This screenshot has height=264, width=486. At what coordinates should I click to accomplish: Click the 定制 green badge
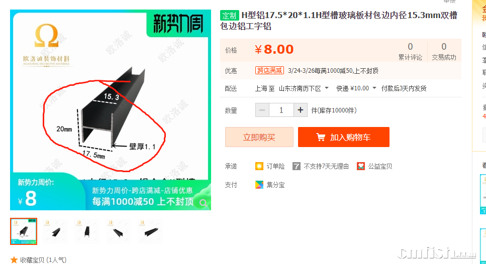tap(229, 16)
